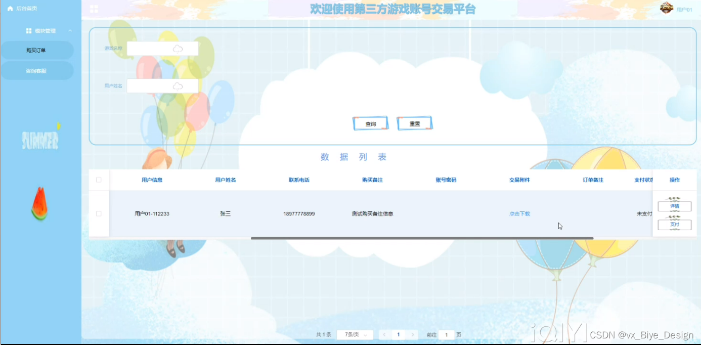Click the 重置 button

[415, 124]
